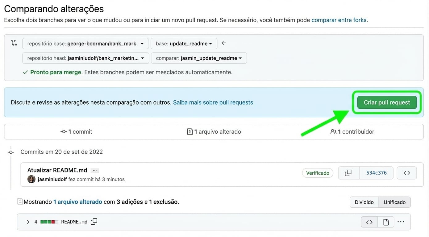Copy the full commit SHA icon
Screen dimensions: 429x237
pyautogui.click(x=349, y=173)
